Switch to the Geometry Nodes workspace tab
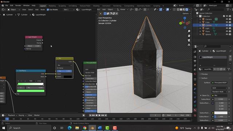Screen dimensions: 233x131 point(143,6)
